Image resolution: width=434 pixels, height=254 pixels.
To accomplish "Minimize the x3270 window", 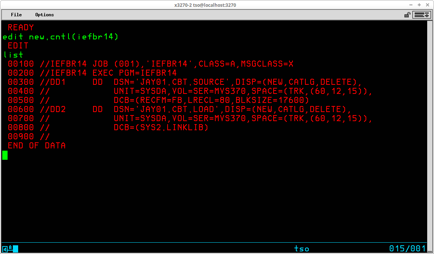I will coord(412,5).
